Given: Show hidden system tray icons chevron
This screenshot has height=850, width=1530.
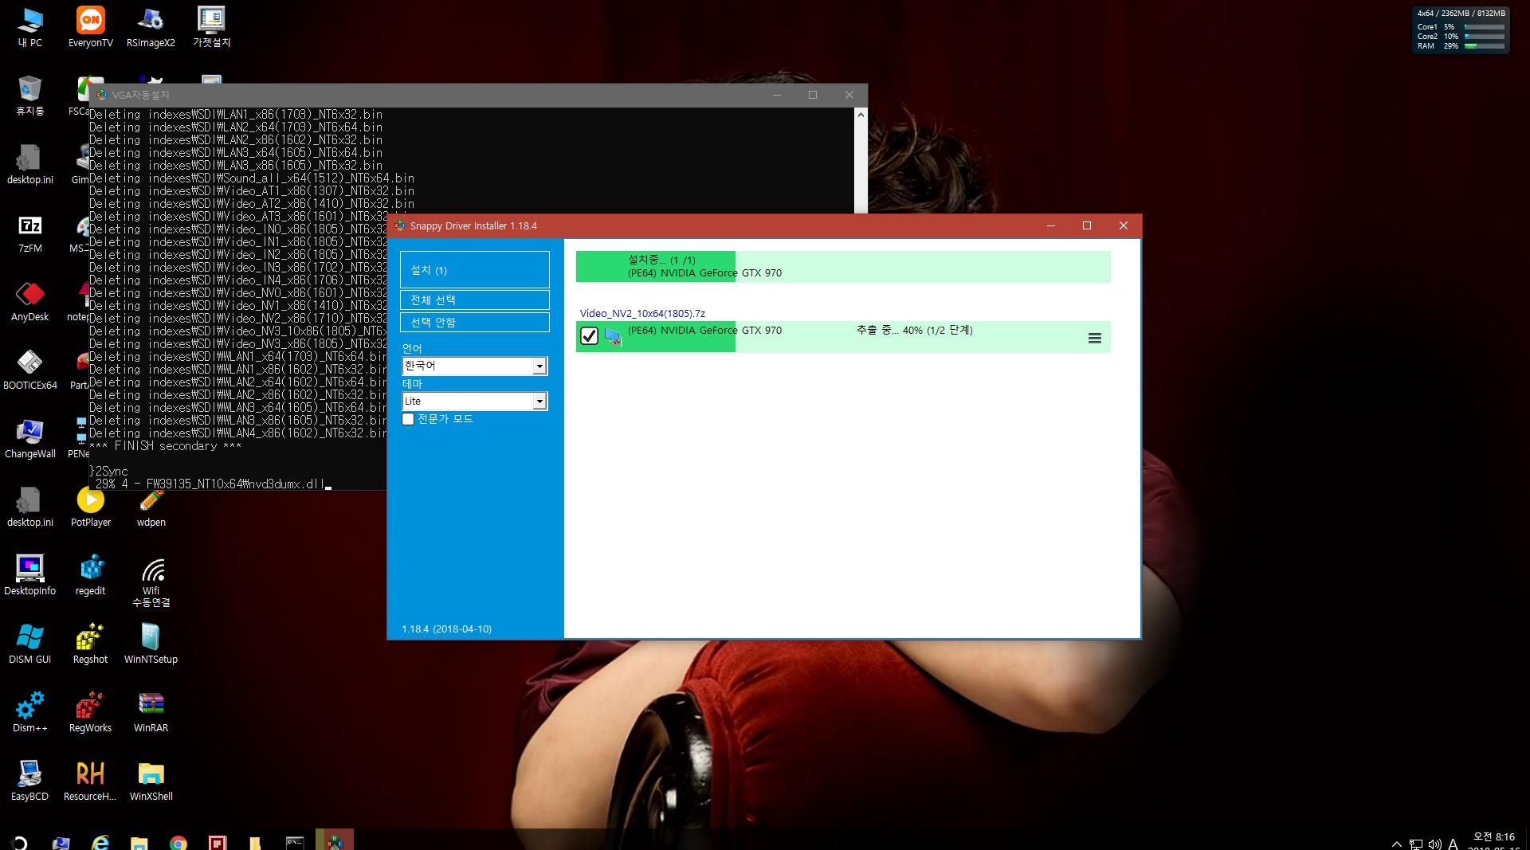Looking at the screenshot, I should 1396,844.
